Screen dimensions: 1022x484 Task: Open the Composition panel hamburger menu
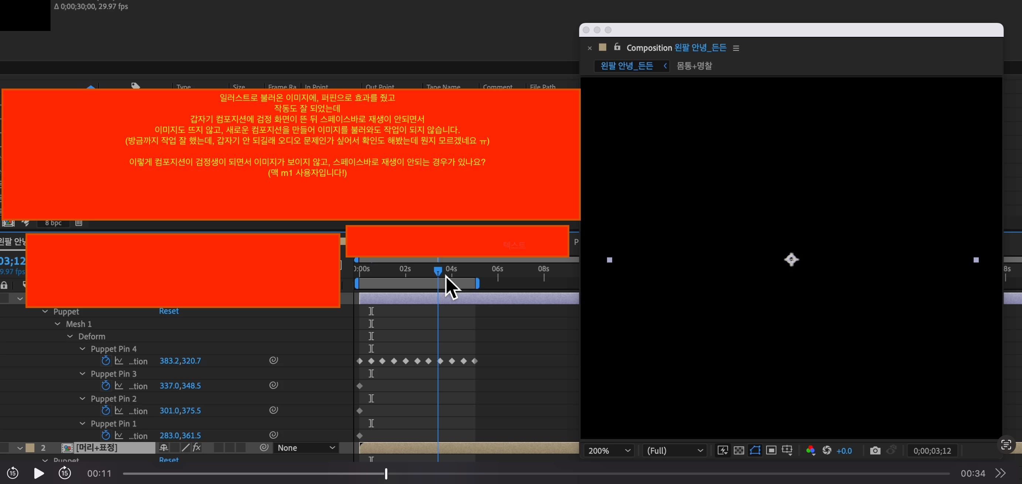pyautogui.click(x=736, y=48)
